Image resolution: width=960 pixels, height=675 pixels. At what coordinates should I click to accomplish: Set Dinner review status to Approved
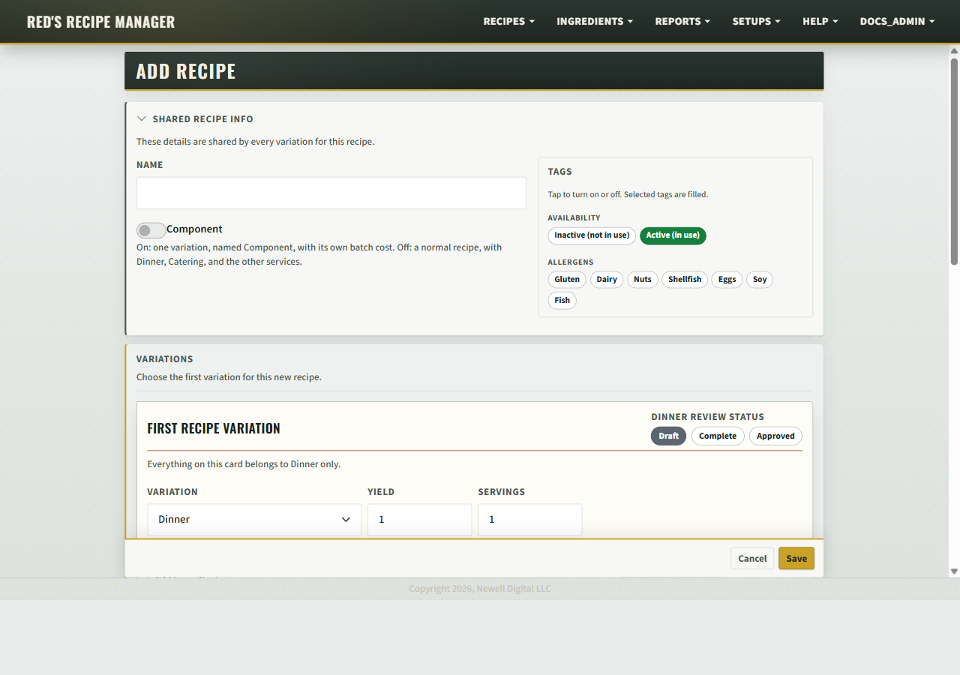tap(775, 436)
